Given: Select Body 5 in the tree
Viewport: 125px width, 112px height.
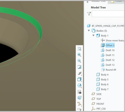Looking at the screenshot, I should [x=105, y=80].
